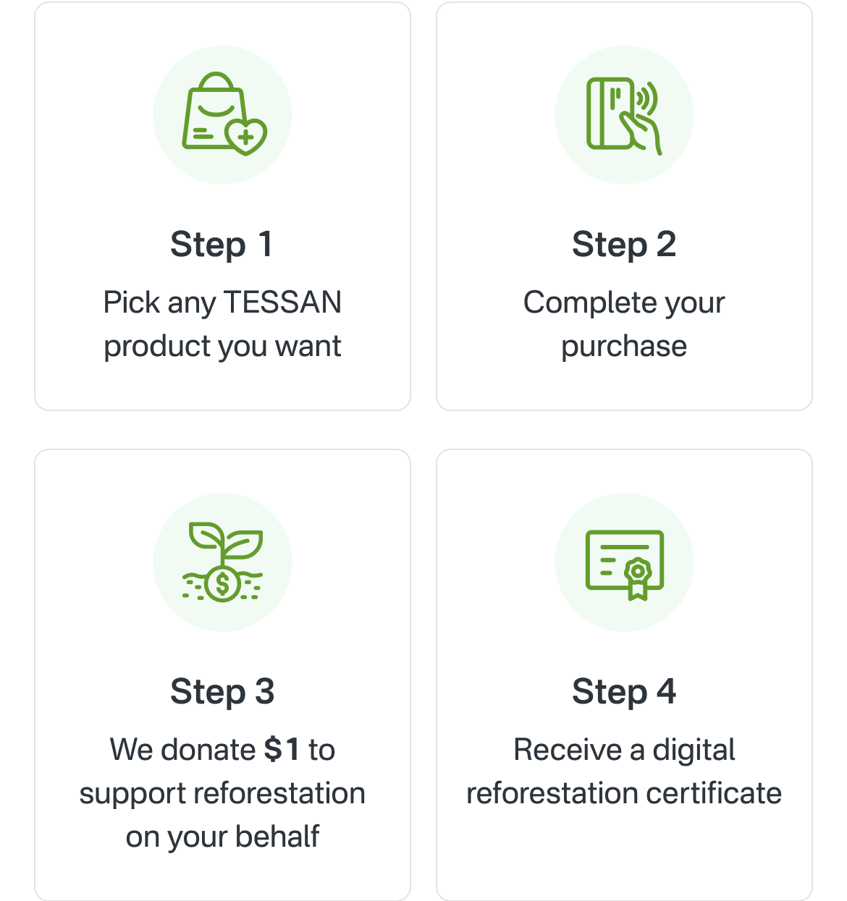
Task: Click the heart plus badge on the bag
Action: (x=246, y=135)
